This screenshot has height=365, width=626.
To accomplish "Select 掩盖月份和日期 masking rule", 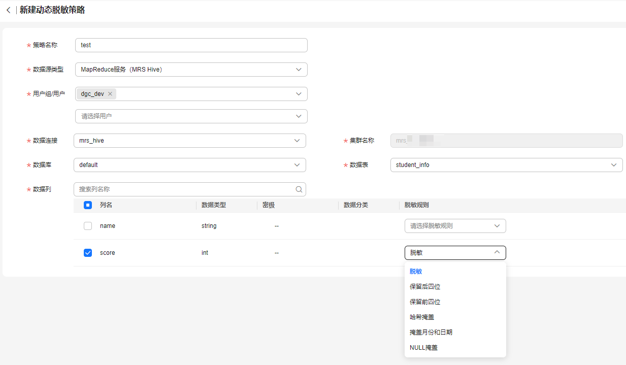I will click(x=431, y=333).
